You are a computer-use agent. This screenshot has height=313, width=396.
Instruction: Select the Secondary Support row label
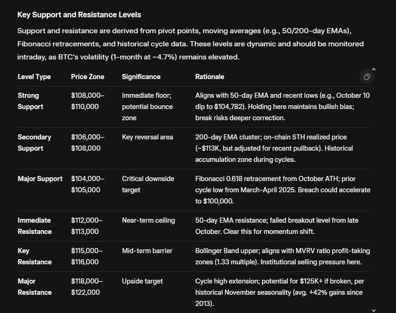(x=34, y=143)
